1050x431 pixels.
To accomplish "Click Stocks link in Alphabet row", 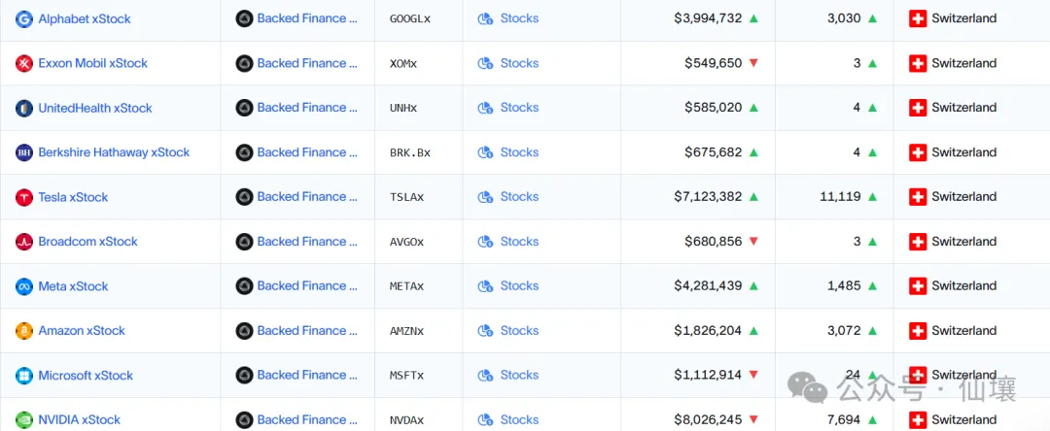I will (519, 18).
